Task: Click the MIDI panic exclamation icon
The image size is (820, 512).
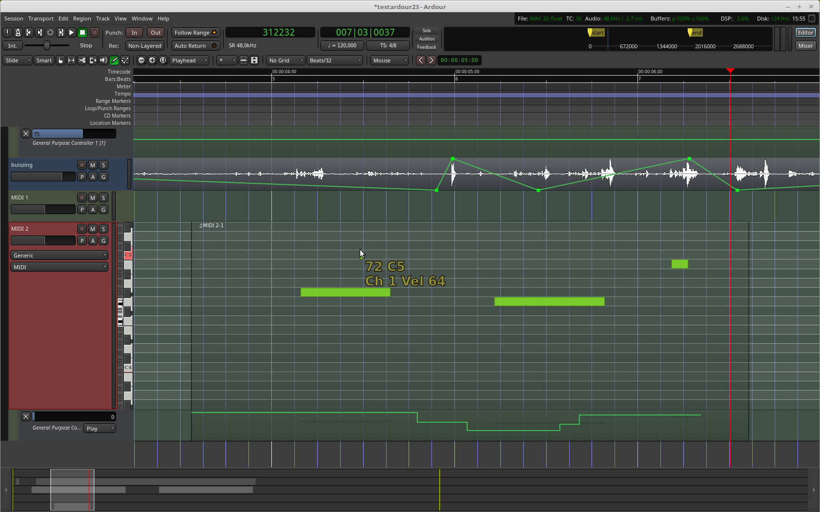Action: pyautogui.click(x=7, y=33)
